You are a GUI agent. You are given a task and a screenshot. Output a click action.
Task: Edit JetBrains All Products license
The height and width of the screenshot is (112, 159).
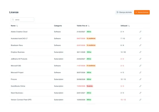(x=140, y=59)
